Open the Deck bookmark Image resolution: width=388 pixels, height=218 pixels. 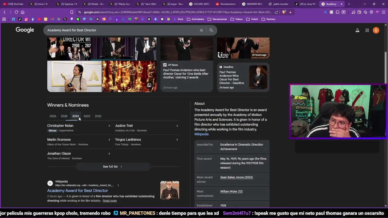pos(178,19)
